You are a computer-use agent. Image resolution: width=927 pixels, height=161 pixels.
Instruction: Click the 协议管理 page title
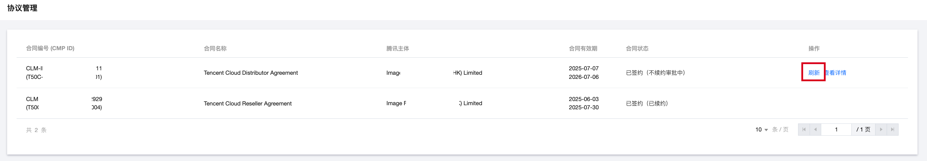pyautogui.click(x=22, y=8)
